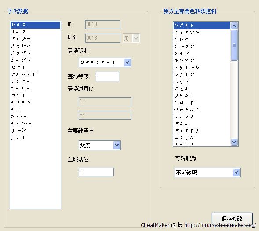Select ノイッシュ in the class-change list
This screenshot has height=231, width=259.
tap(202, 33)
